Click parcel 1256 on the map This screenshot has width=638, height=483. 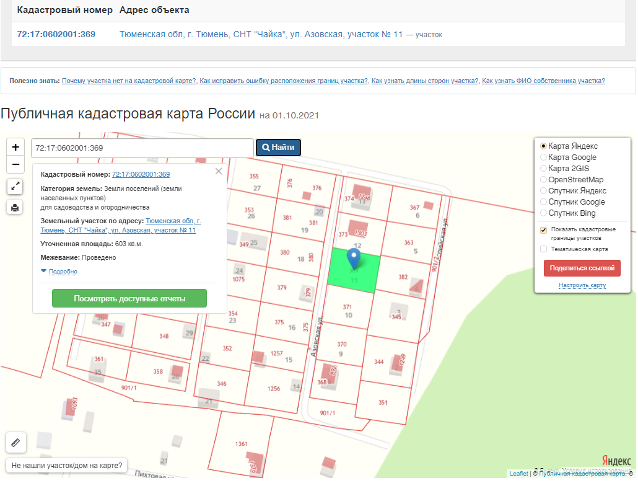273,389
